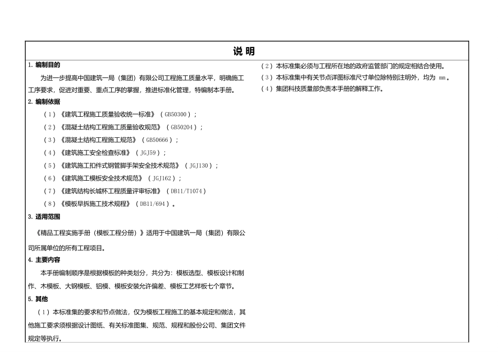Click item (4) 集团科技质量部负责本手册
Image resolution: width=498 pixels, height=352 pixels.
coord(322,89)
